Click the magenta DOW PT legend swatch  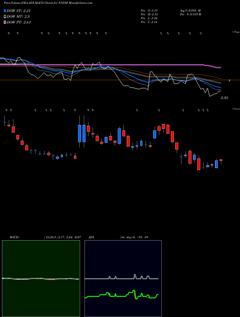coord(5,22)
